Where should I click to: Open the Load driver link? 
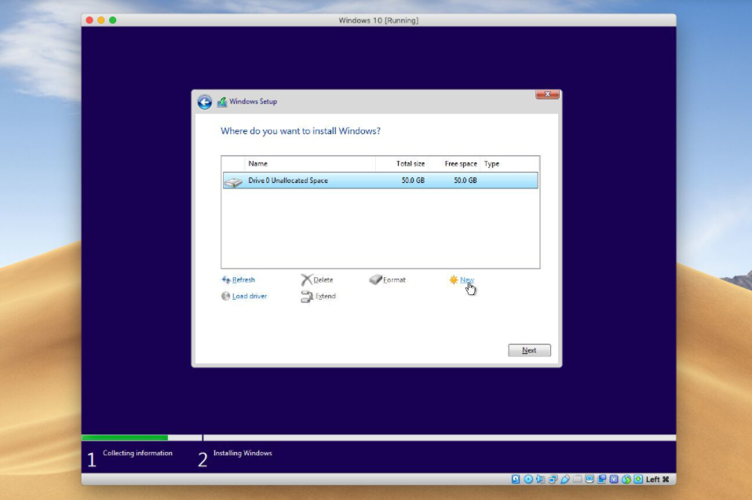pos(250,296)
